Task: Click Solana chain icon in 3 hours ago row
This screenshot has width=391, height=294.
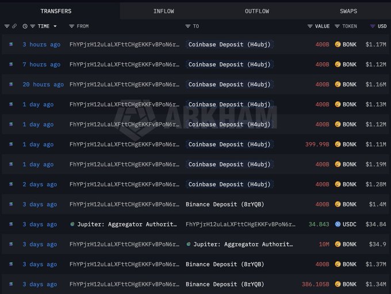Action: coord(11,44)
